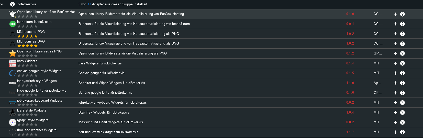Install the canvas-gauges style Widgets
This screenshot has height=138, width=423.
pos(395,73)
